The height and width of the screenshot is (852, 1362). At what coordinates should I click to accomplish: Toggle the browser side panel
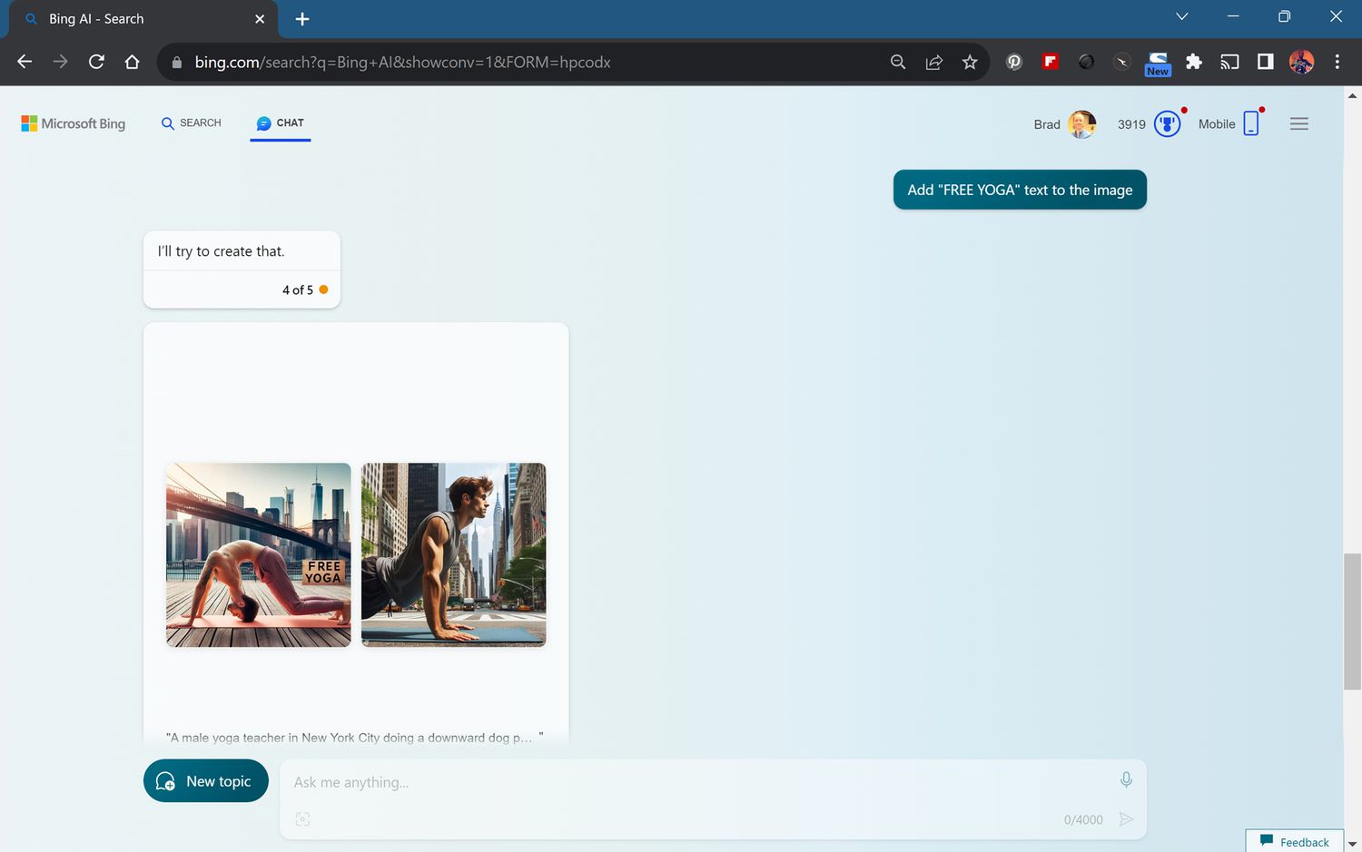pos(1265,62)
